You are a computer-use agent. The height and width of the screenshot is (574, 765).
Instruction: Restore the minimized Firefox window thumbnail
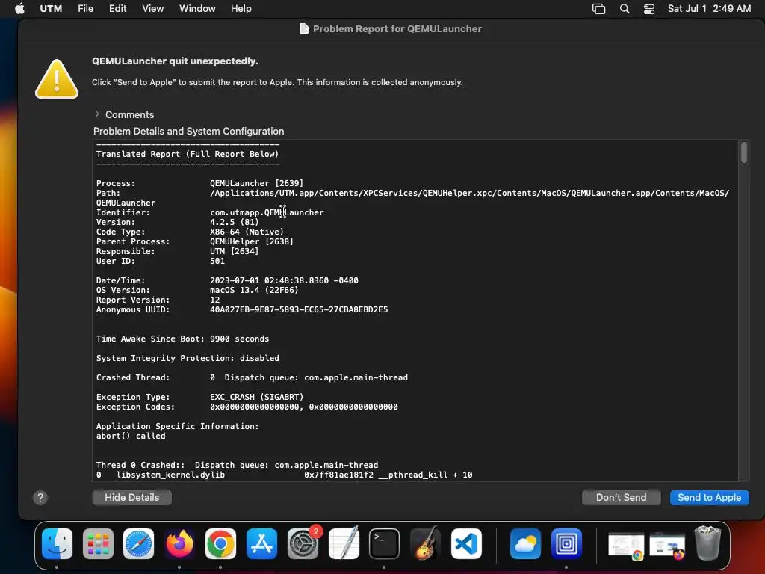pyautogui.click(x=667, y=546)
